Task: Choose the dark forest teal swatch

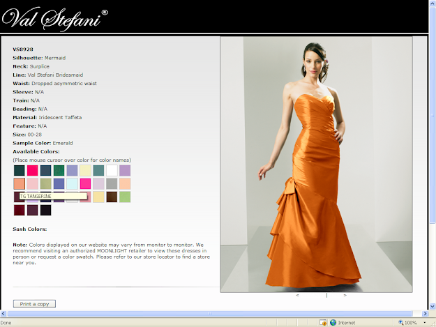Action: [x=20, y=170]
